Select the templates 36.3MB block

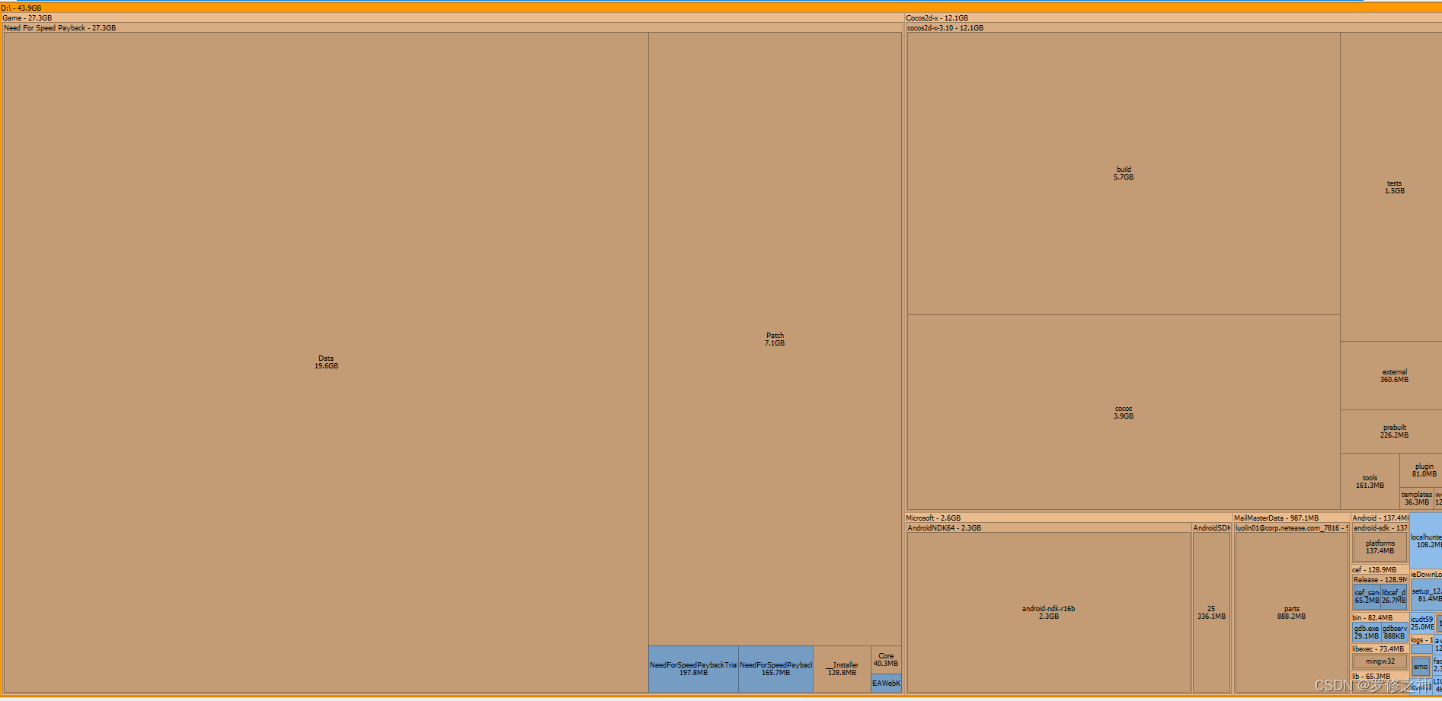tap(1417, 499)
